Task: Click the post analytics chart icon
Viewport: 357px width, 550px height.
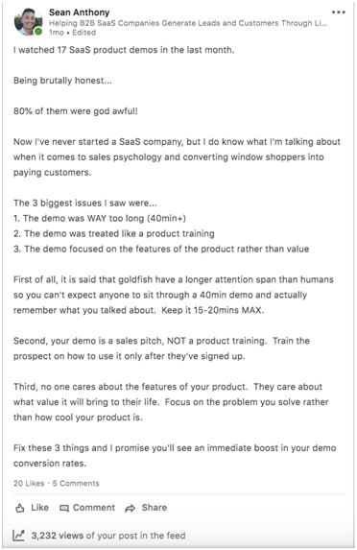Action: (19, 536)
